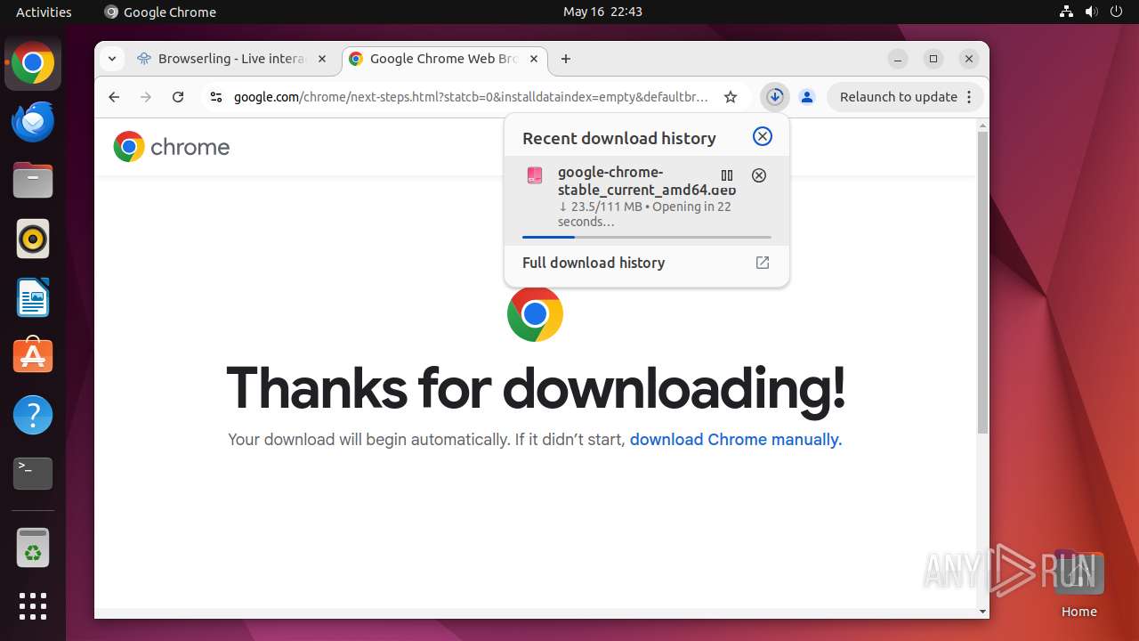This screenshot has height=641, width=1139.
Task: Open Ubuntu Software from the dock
Action: pyautogui.click(x=33, y=356)
